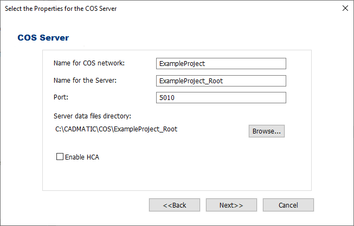Click the 'Name for COS network:' label
The height and width of the screenshot is (226, 354).
pyautogui.click(x=89, y=63)
